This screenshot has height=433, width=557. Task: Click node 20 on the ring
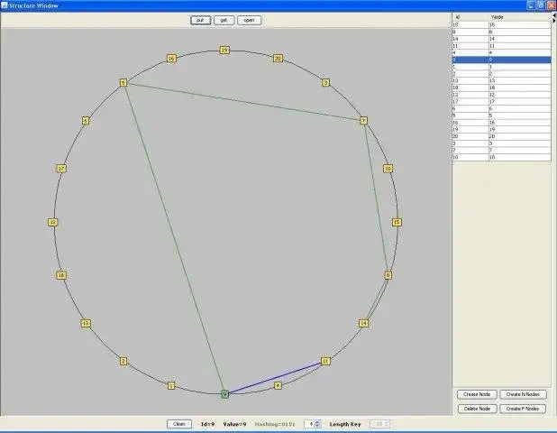click(x=278, y=59)
